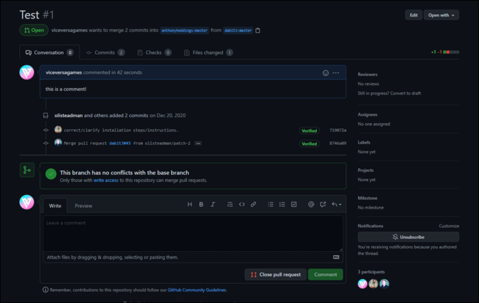
Task: Open the dabit3:master head branch label
Action: point(238,30)
